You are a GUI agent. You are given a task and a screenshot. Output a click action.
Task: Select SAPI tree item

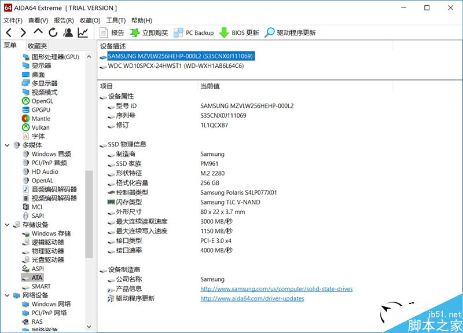point(34,215)
